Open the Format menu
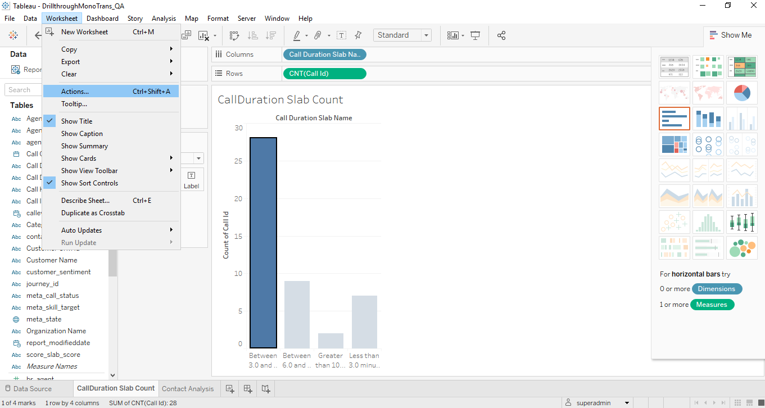 click(x=218, y=19)
